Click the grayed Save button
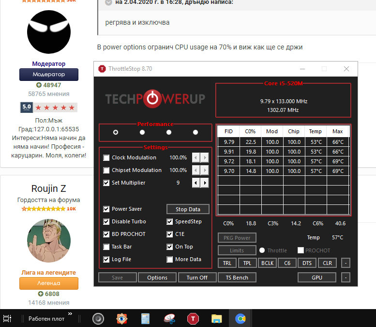The height and width of the screenshot is (327, 376). [x=117, y=278]
